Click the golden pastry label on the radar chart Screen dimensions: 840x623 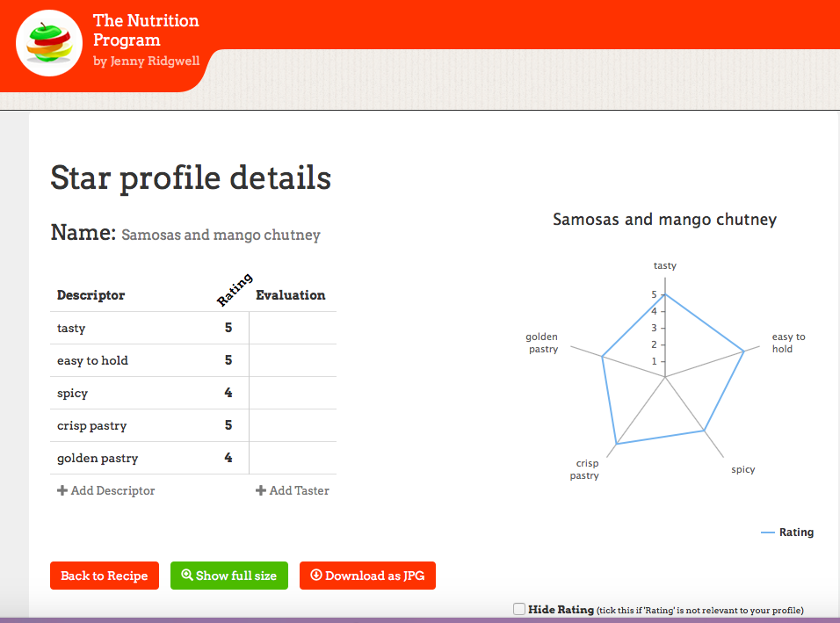point(542,343)
